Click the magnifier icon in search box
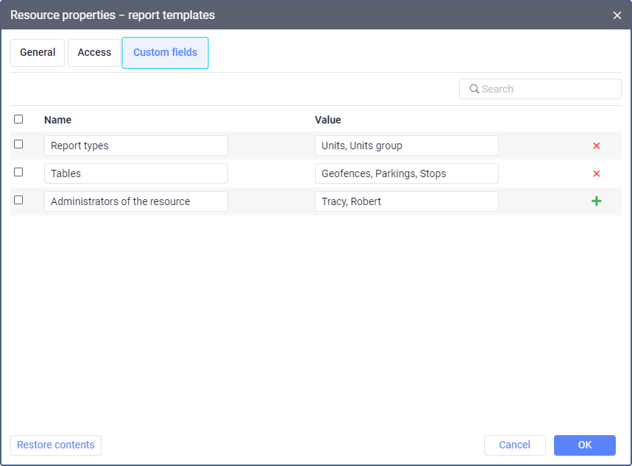This screenshot has width=632, height=466. click(x=475, y=89)
